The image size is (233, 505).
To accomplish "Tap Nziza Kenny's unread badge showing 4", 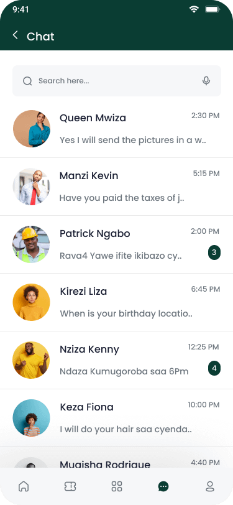I will tap(214, 368).
